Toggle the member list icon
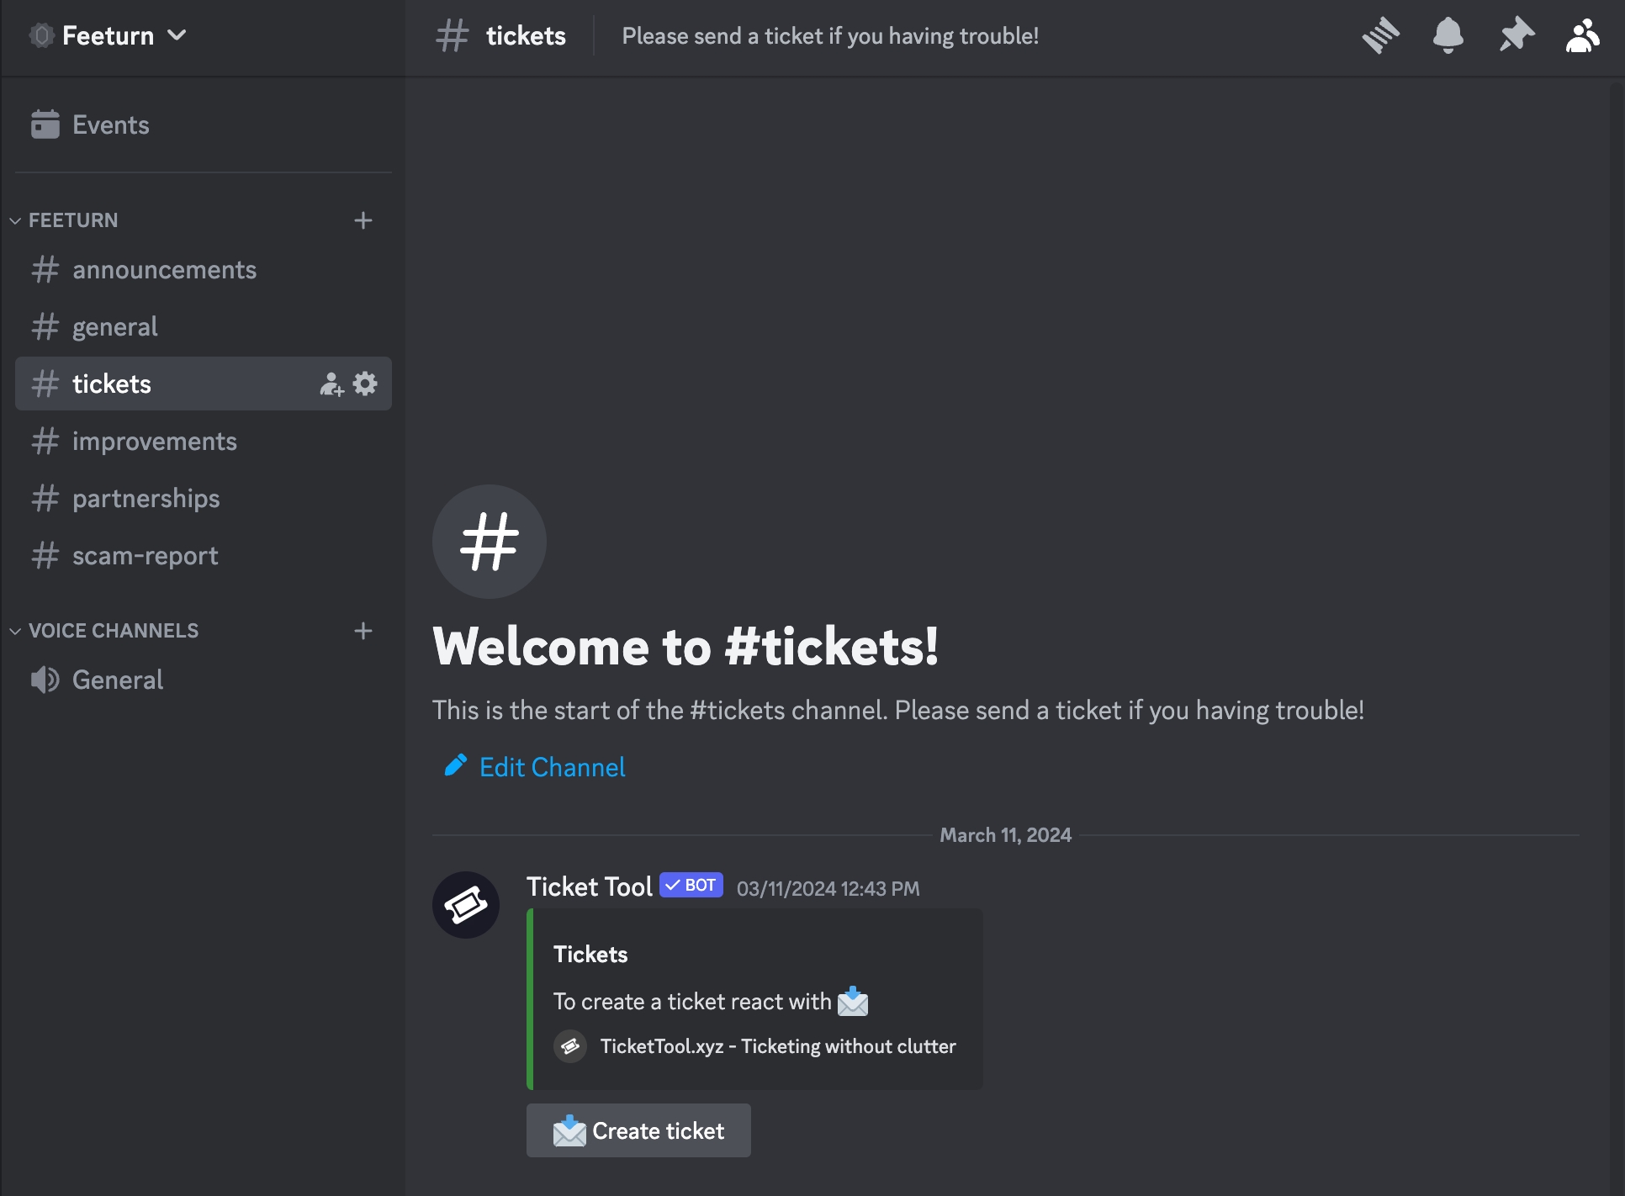Viewport: 1625px width, 1196px height. (1582, 36)
